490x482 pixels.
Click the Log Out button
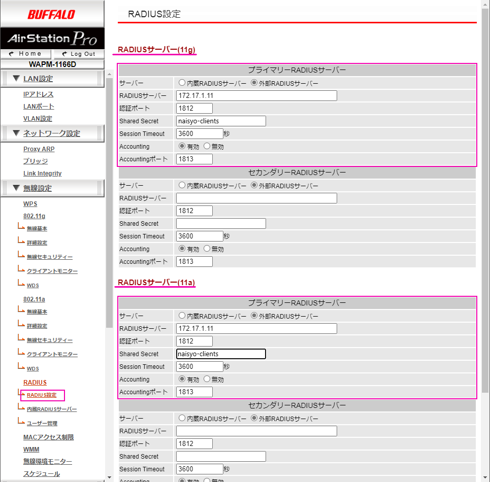click(79, 54)
